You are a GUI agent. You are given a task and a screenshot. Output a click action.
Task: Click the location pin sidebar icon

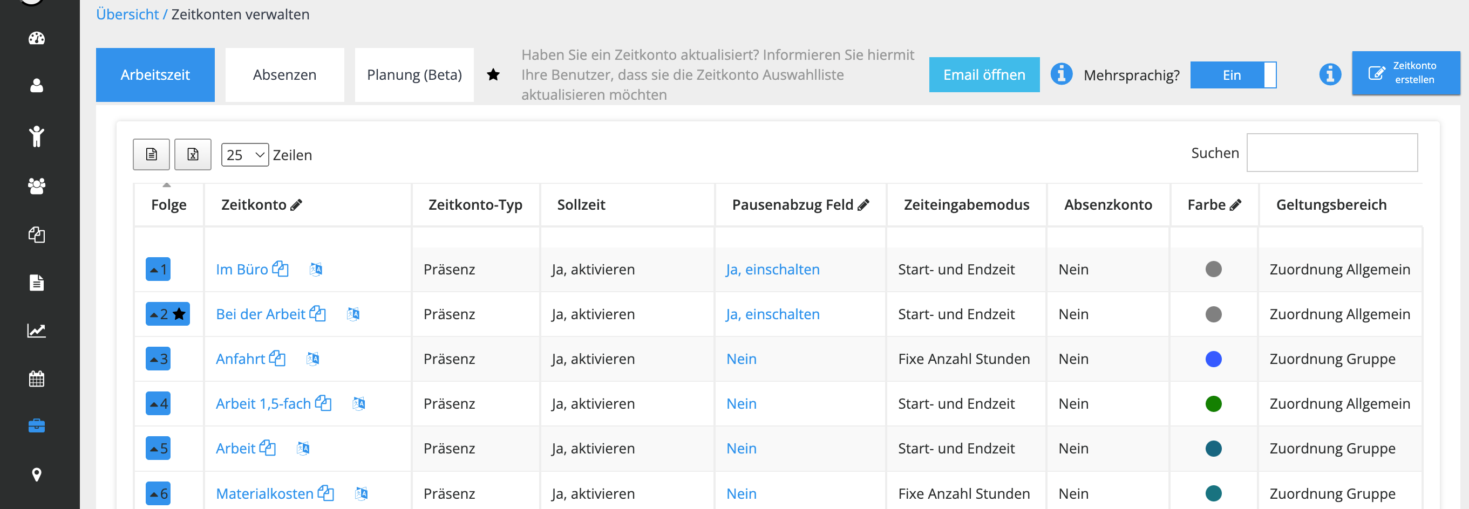tap(37, 474)
